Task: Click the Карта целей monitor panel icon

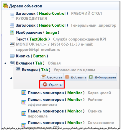Action: pos(24,93)
